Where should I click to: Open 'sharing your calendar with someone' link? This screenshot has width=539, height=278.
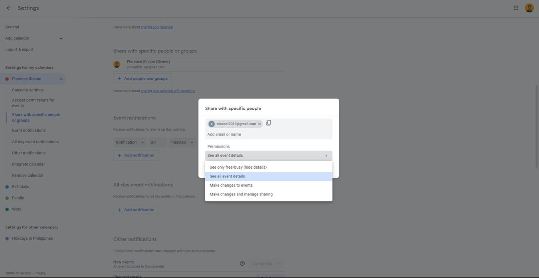point(168,91)
